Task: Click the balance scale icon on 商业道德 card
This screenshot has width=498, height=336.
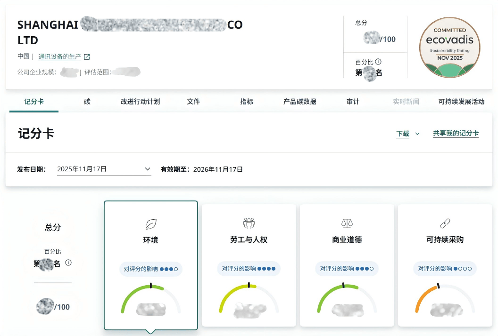Action: point(347,223)
